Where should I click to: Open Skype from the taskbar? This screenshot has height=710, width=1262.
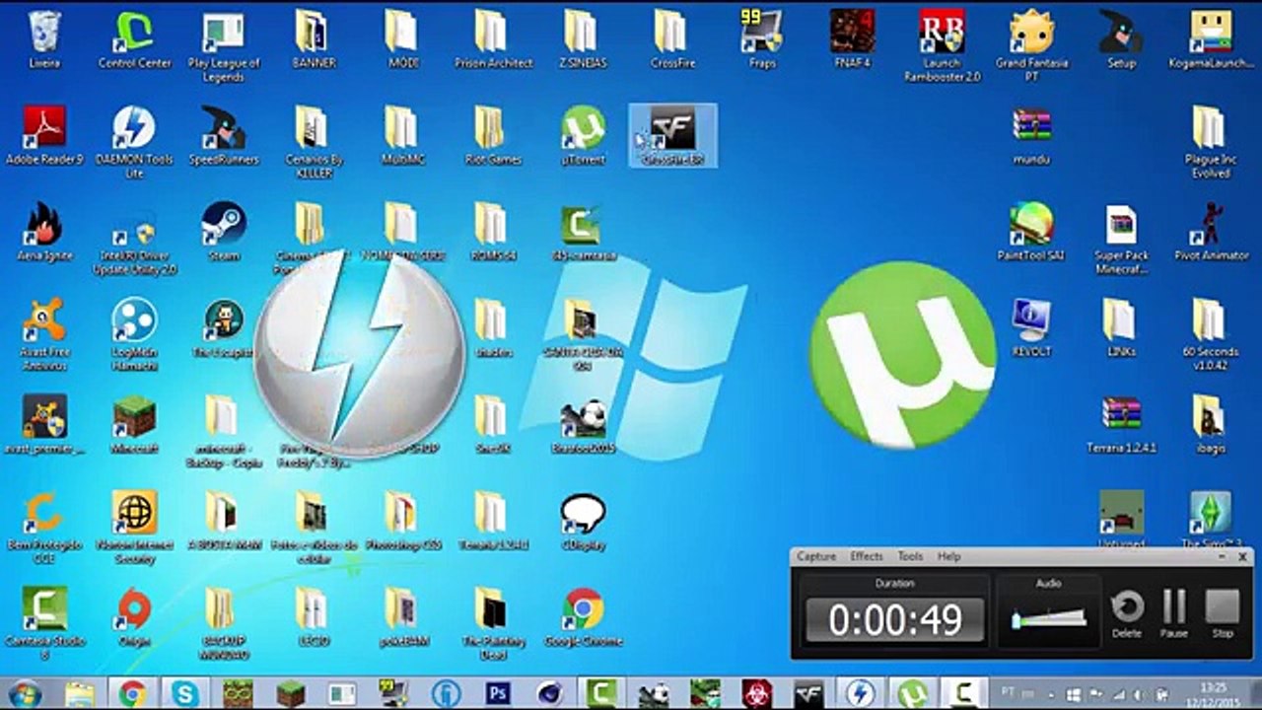point(185,694)
